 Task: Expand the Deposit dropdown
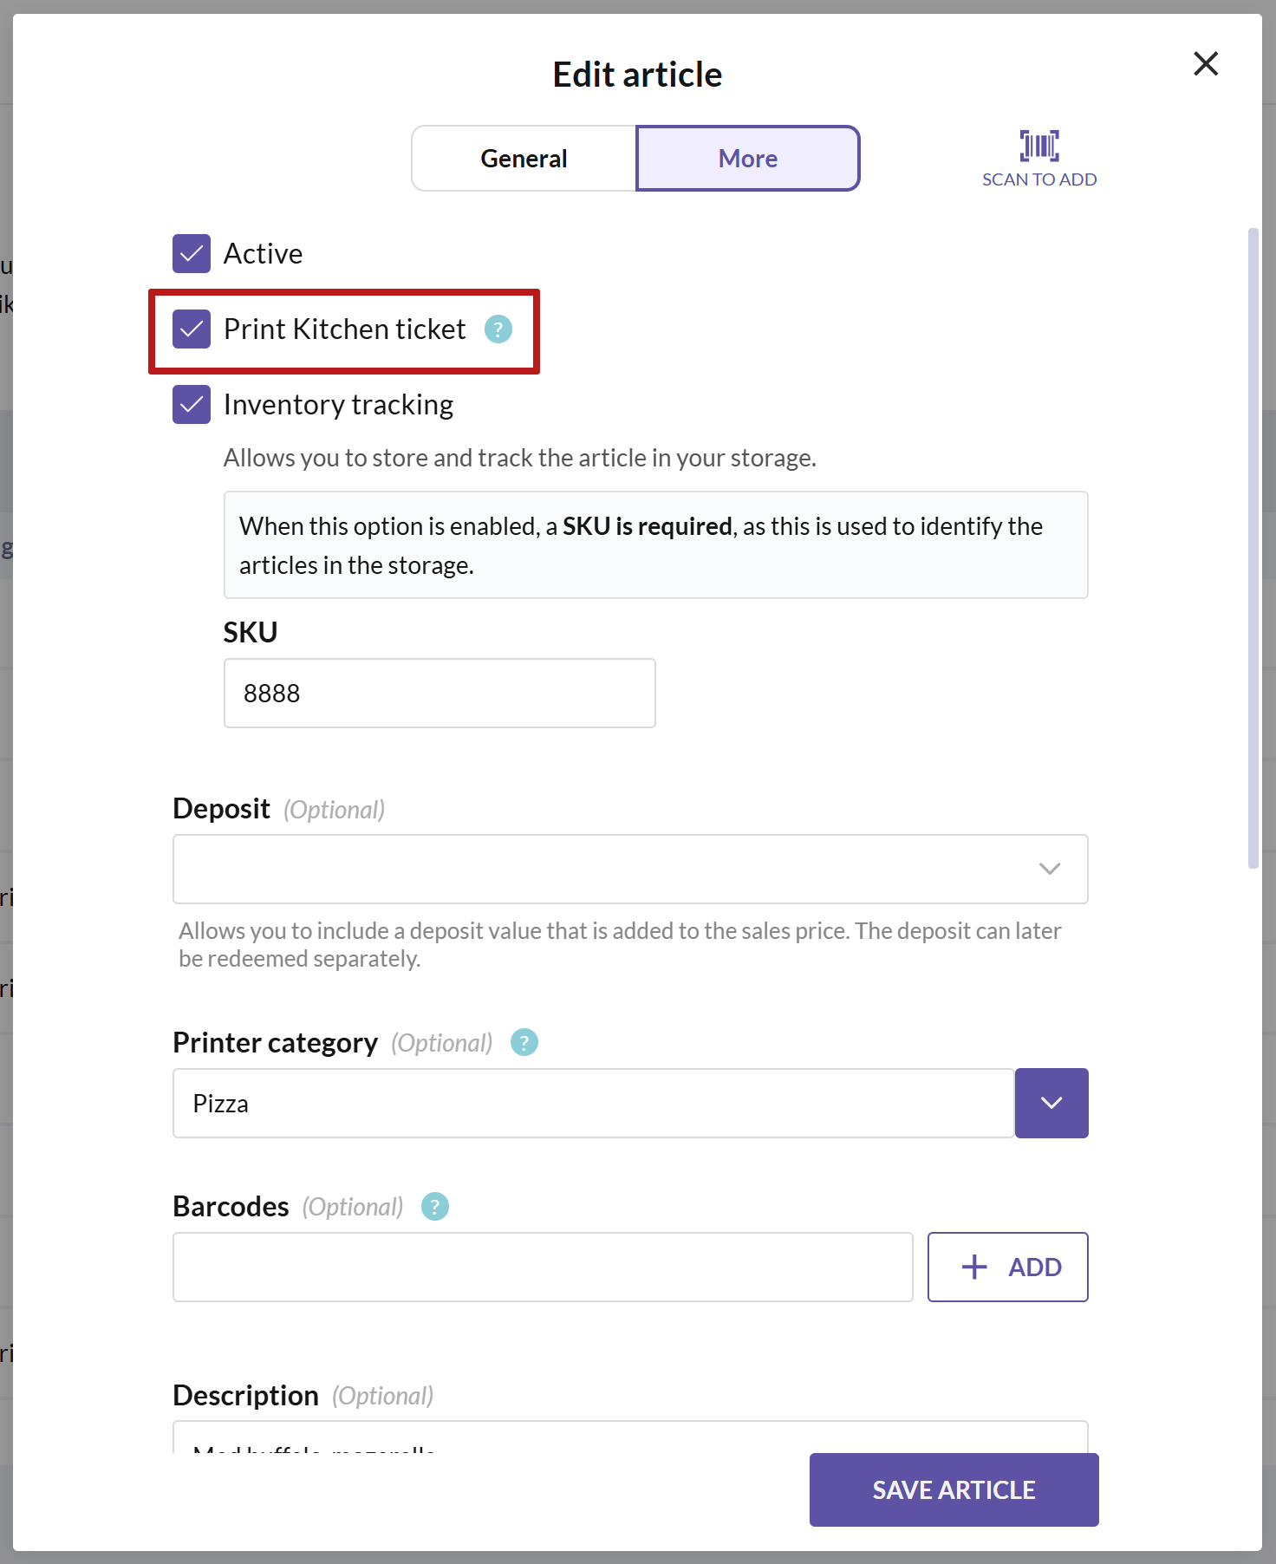click(x=630, y=869)
